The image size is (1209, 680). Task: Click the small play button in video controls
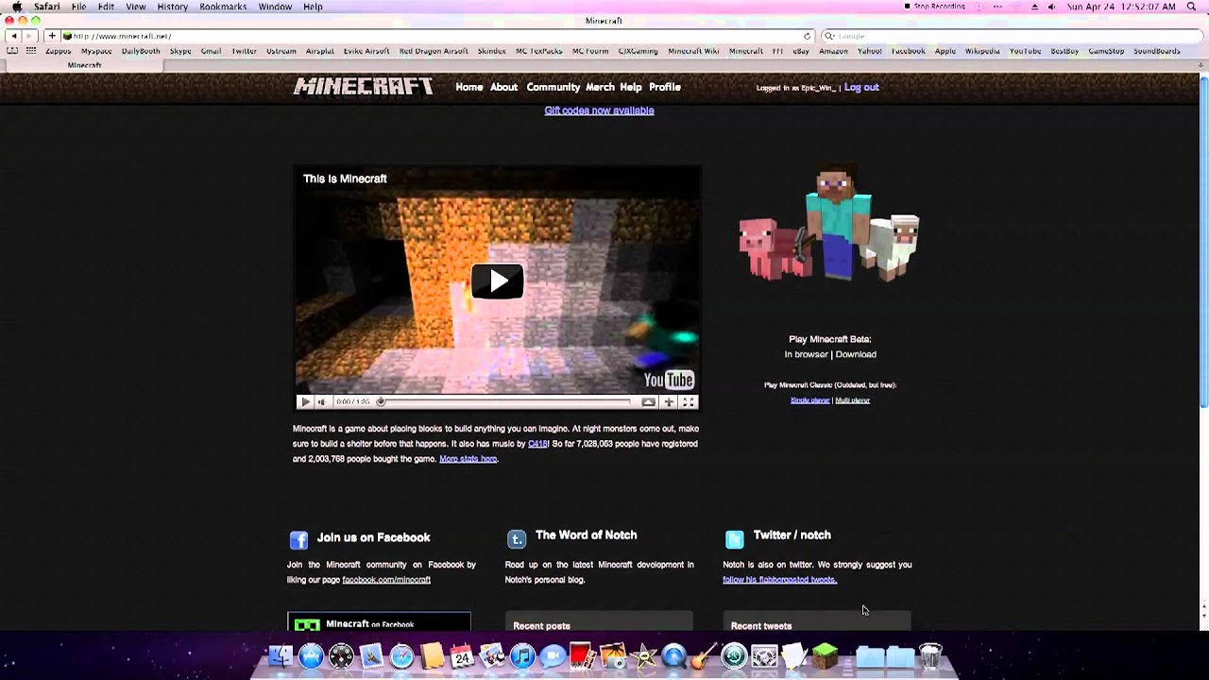click(x=305, y=401)
